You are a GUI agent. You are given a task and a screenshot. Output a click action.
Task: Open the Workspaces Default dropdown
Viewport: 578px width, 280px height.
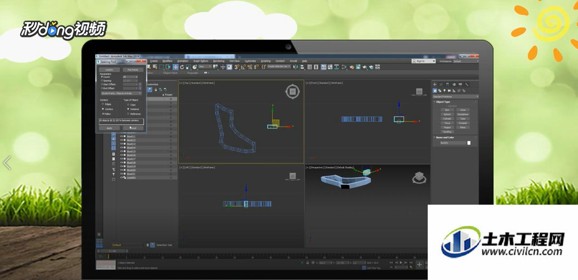pos(465,61)
